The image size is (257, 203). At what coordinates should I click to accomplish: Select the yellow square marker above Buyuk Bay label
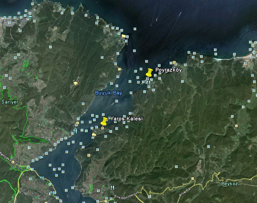coord(119,69)
